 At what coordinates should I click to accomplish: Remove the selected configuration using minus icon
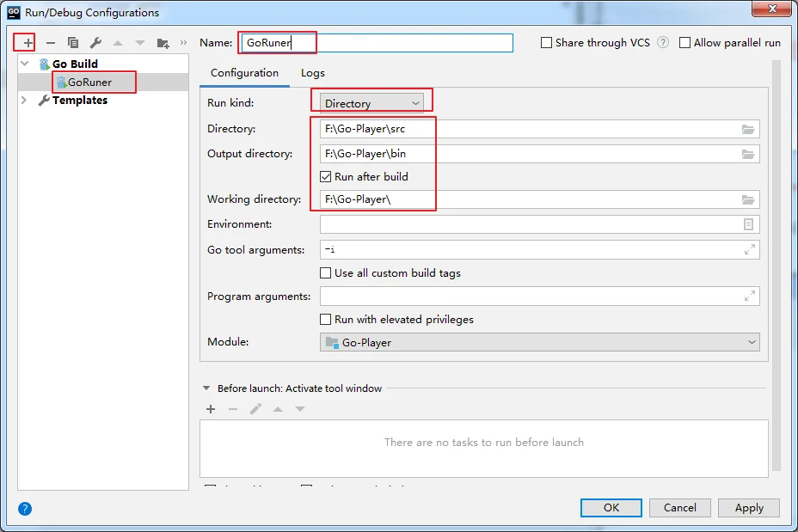coord(51,43)
